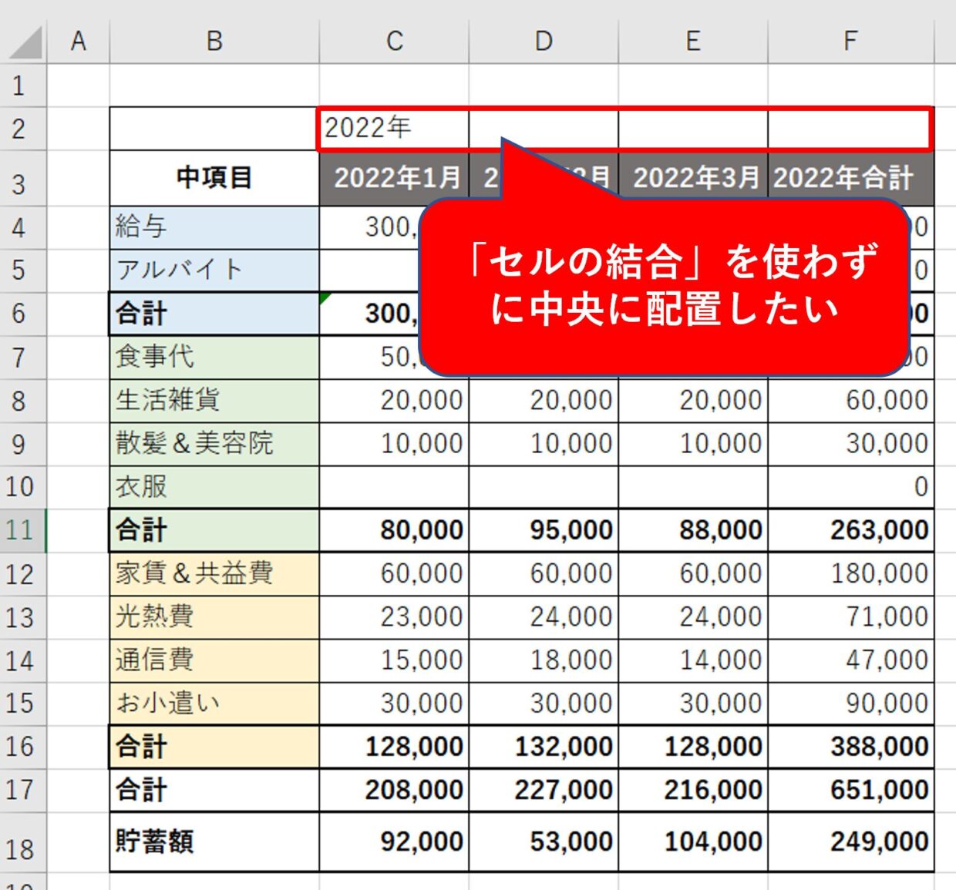The width and height of the screenshot is (956, 890).
Task: Click the 132,000 cell
Action: pos(544,747)
